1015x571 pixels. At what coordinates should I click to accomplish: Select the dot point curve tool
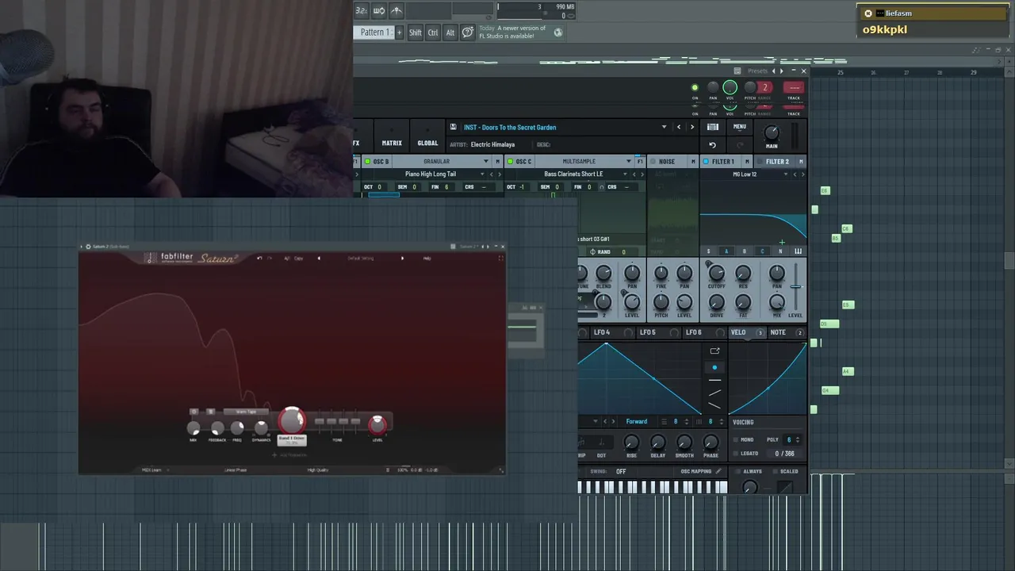coord(714,367)
